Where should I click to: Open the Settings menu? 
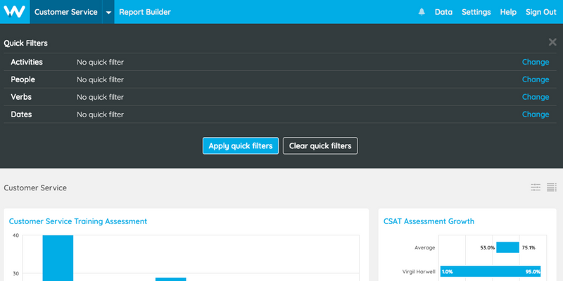pos(476,12)
